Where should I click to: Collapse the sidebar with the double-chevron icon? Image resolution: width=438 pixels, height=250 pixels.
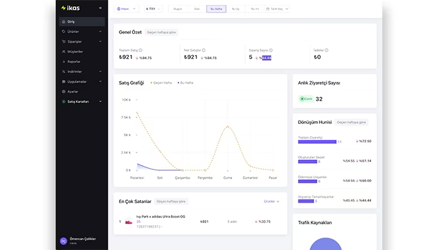click(100, 8)
